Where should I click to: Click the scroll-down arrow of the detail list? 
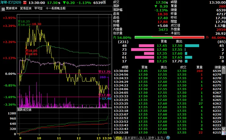click(224, 129)
